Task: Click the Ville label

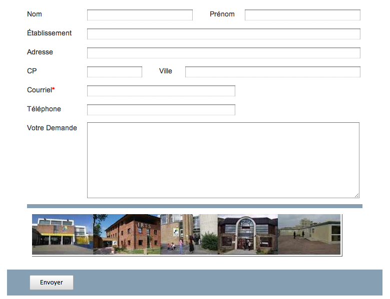Action: [165, 71]
